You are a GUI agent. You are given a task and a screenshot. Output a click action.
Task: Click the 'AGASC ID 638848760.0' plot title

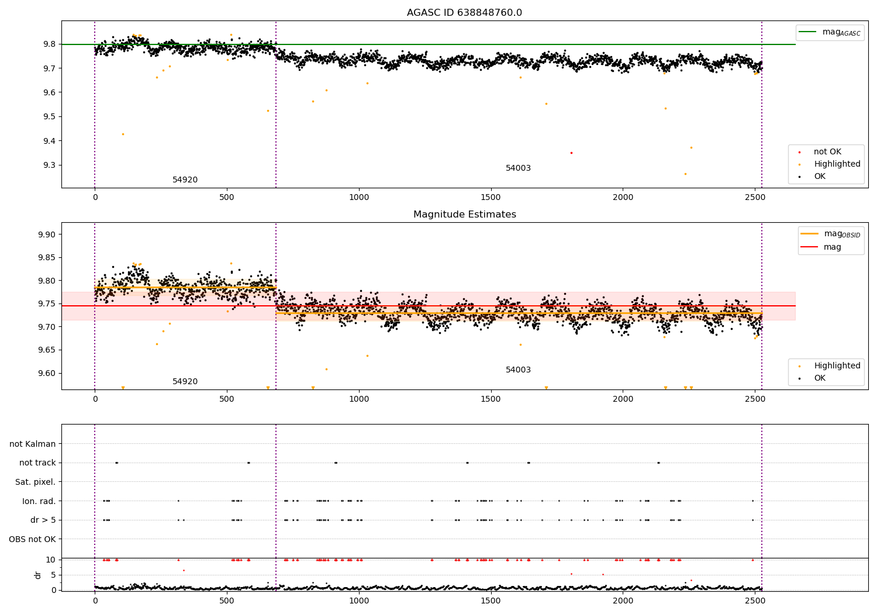464,13
